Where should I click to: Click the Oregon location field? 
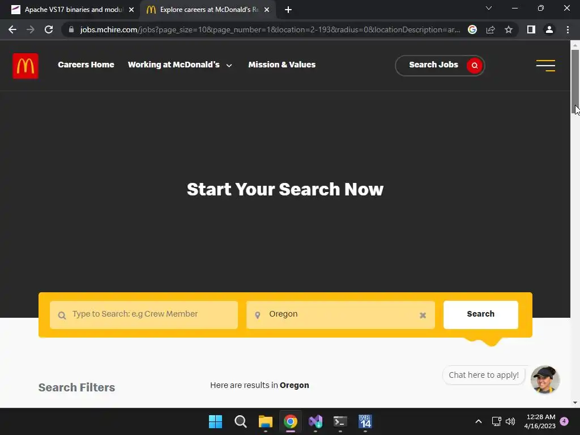pos(340,314)
